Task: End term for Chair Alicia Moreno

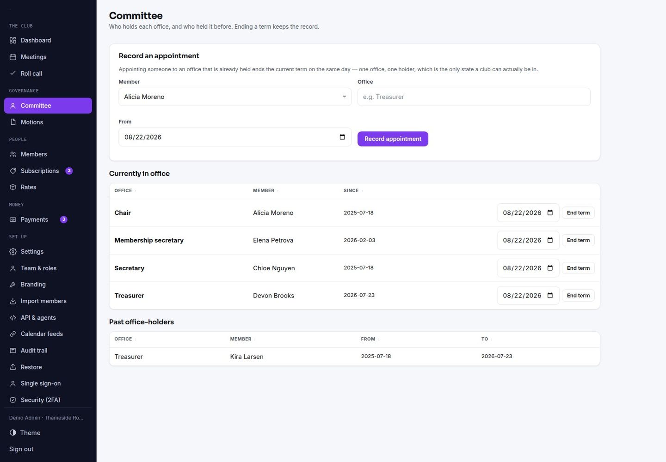Action: [578, 213]
